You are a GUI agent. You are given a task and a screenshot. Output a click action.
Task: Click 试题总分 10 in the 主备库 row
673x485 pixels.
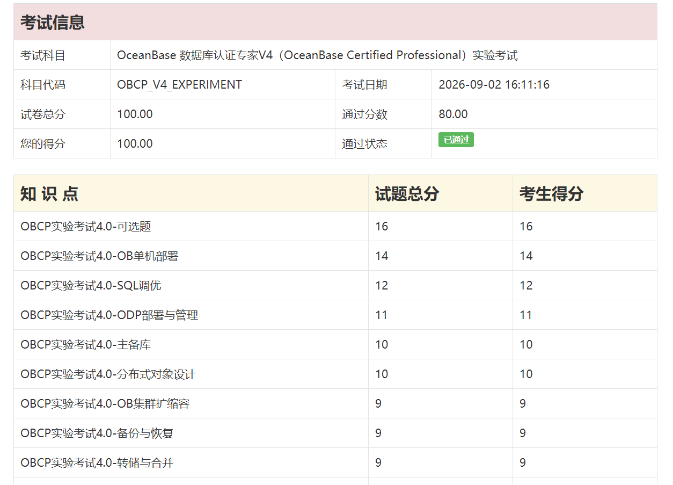pos(382,345)
